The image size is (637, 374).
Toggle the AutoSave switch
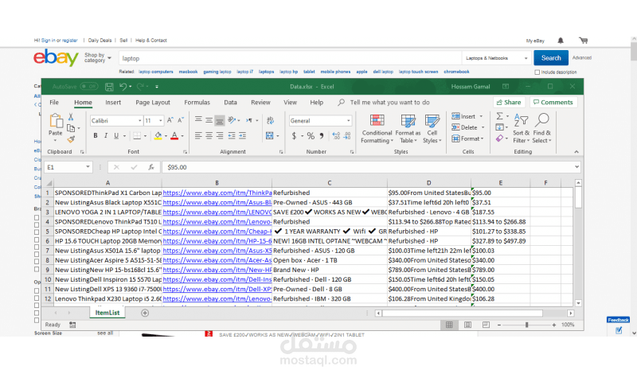pos(88,87)
